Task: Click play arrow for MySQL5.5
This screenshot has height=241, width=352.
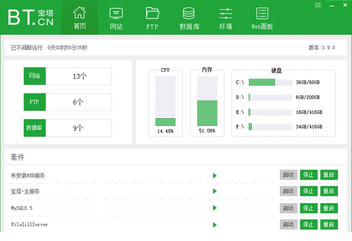Action: (215, 208)
